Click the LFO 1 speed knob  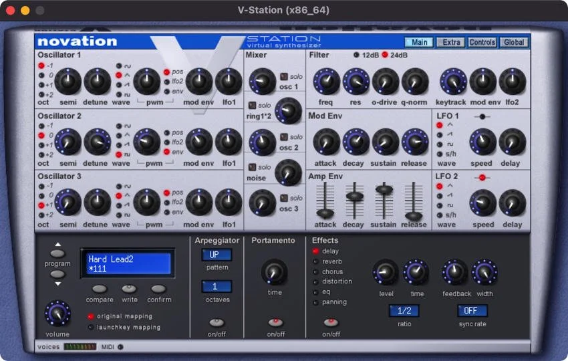483,142
